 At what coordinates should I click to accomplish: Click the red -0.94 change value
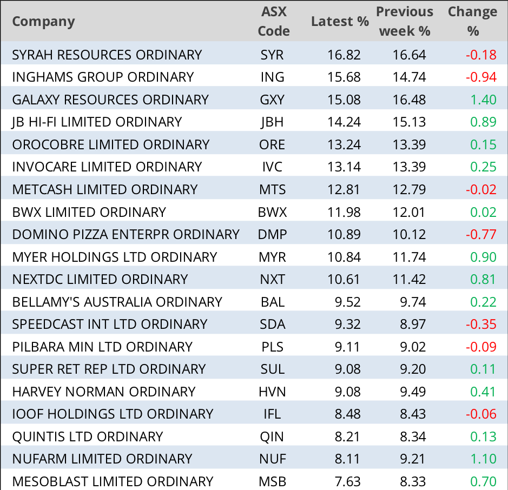(481, 77)
